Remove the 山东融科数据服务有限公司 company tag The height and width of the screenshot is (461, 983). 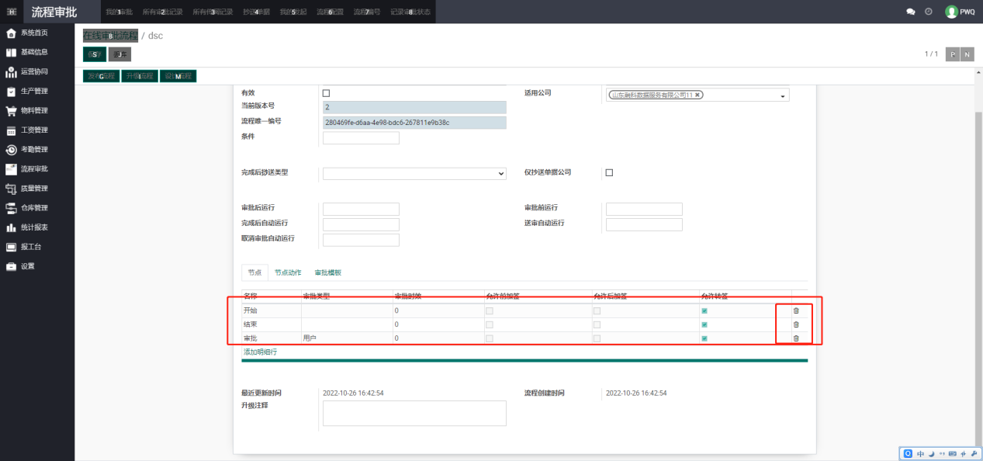click(x=697, y=95)
